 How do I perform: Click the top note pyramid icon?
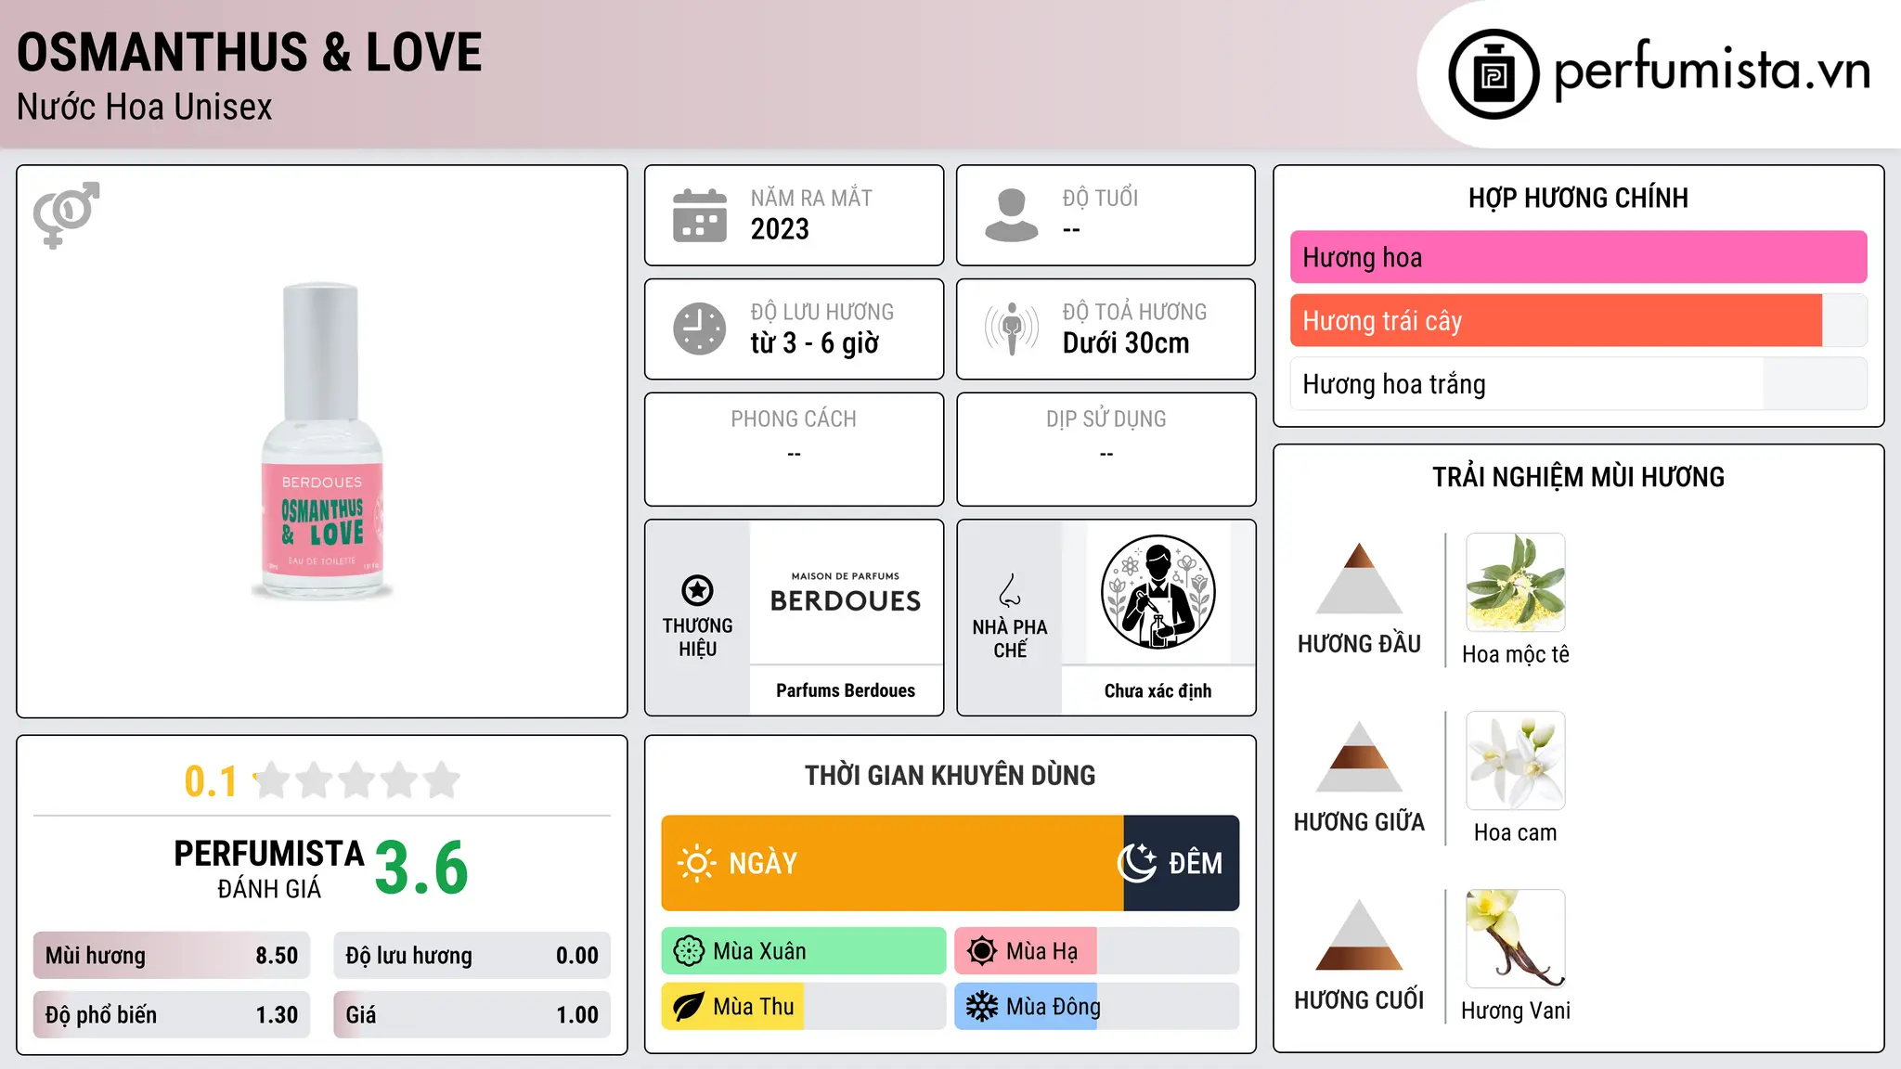pos(1359,578)
